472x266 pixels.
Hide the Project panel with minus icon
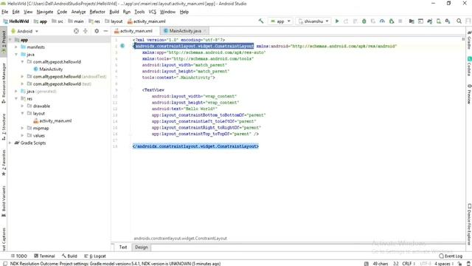pos(105,31)
